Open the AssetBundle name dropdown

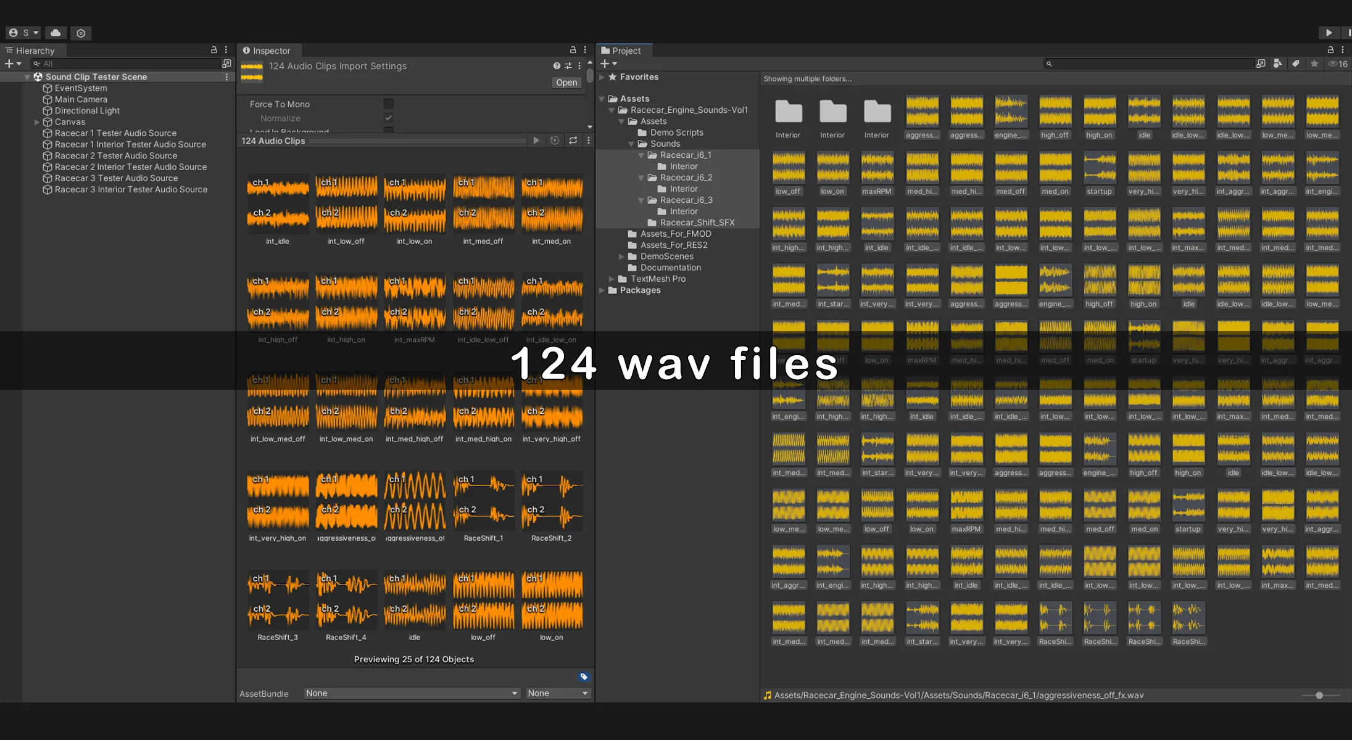[412, 693]
